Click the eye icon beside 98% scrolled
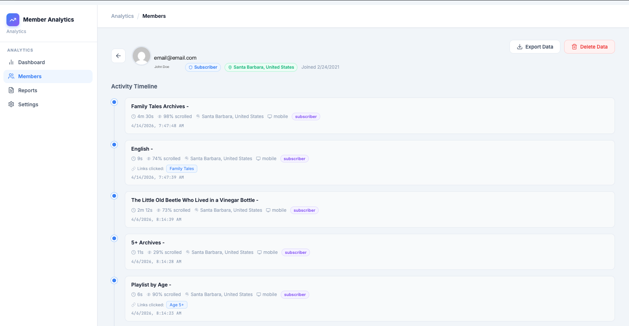This screenshot has width=629, height=326. [160, 117]
